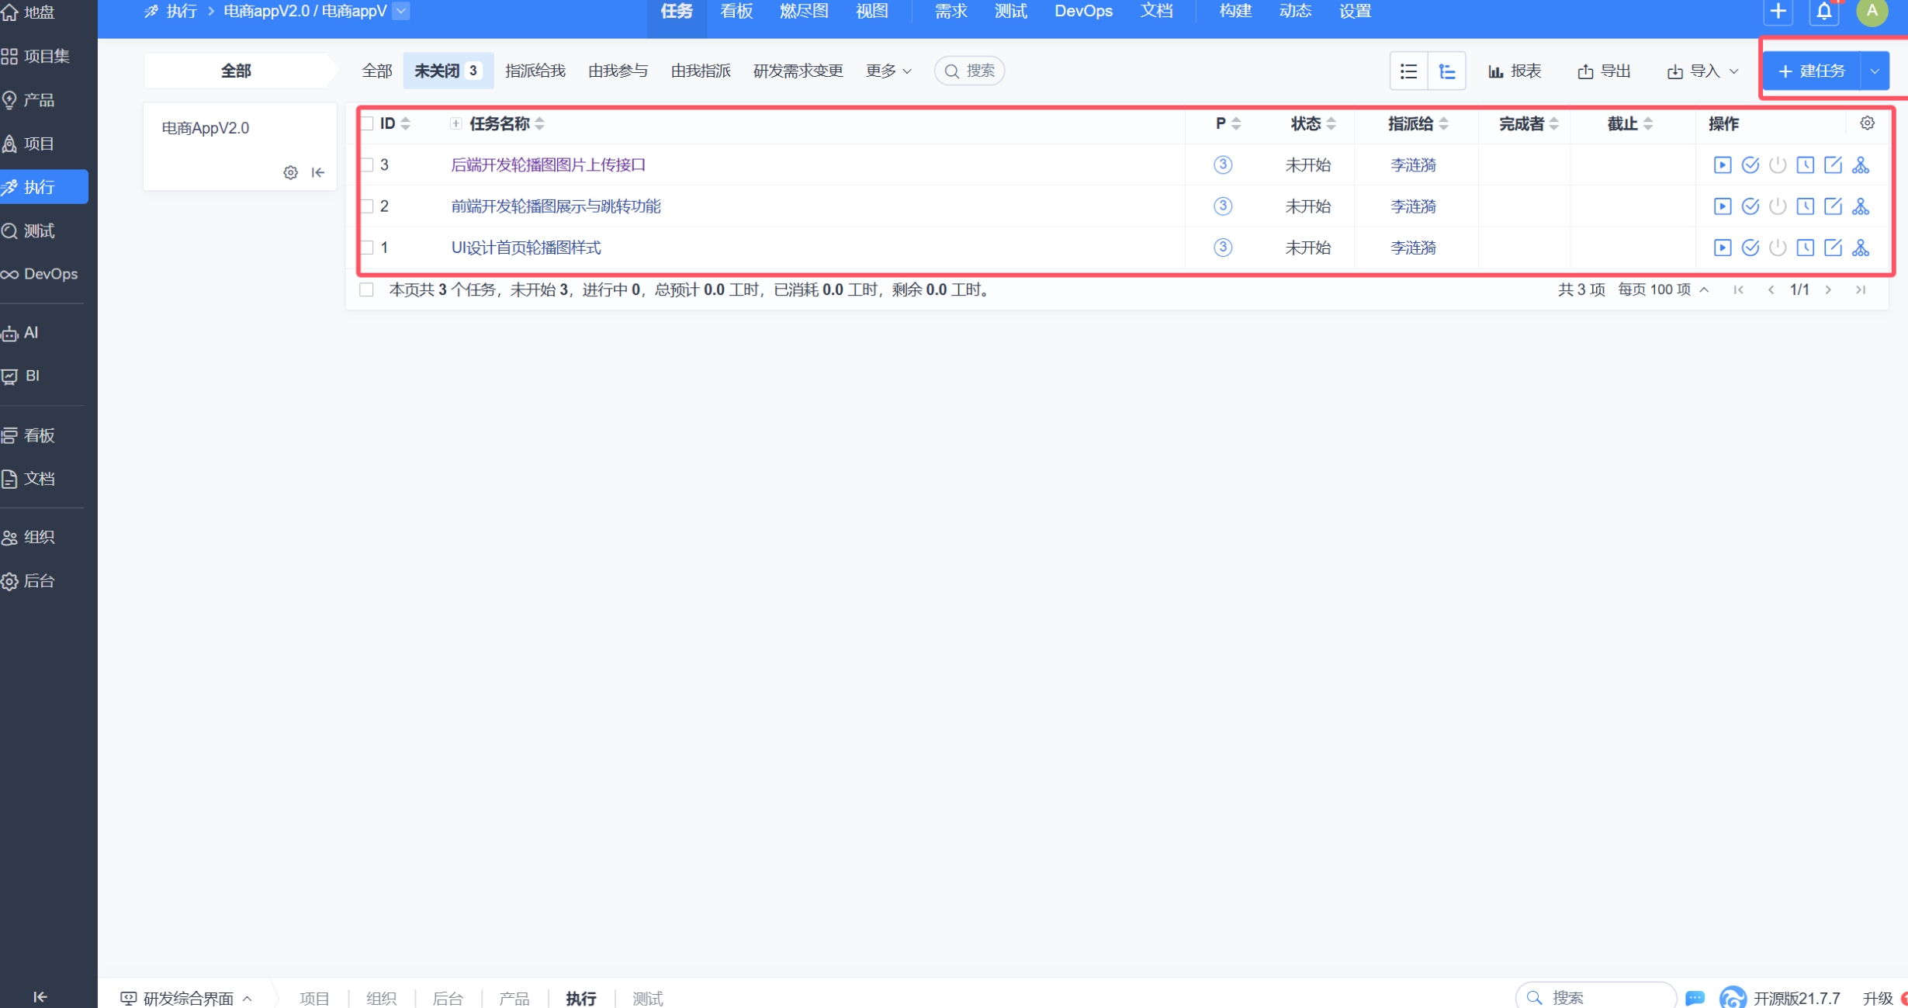Viewport: 1908px width, 1008px height.
Task: Click the edit icon for task 3
Action: tap(1833, 165)
